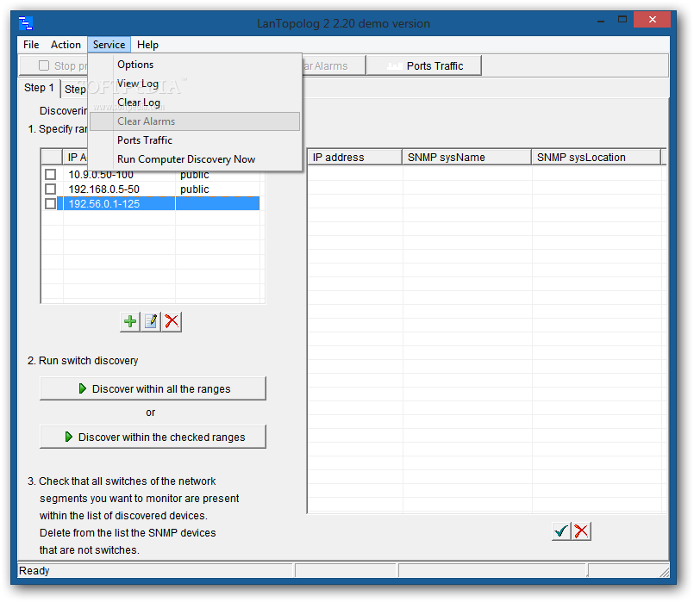The image size is (694, 602).
Task: Toggle the Stop checkbox in the toolbar
Action: 44,65
